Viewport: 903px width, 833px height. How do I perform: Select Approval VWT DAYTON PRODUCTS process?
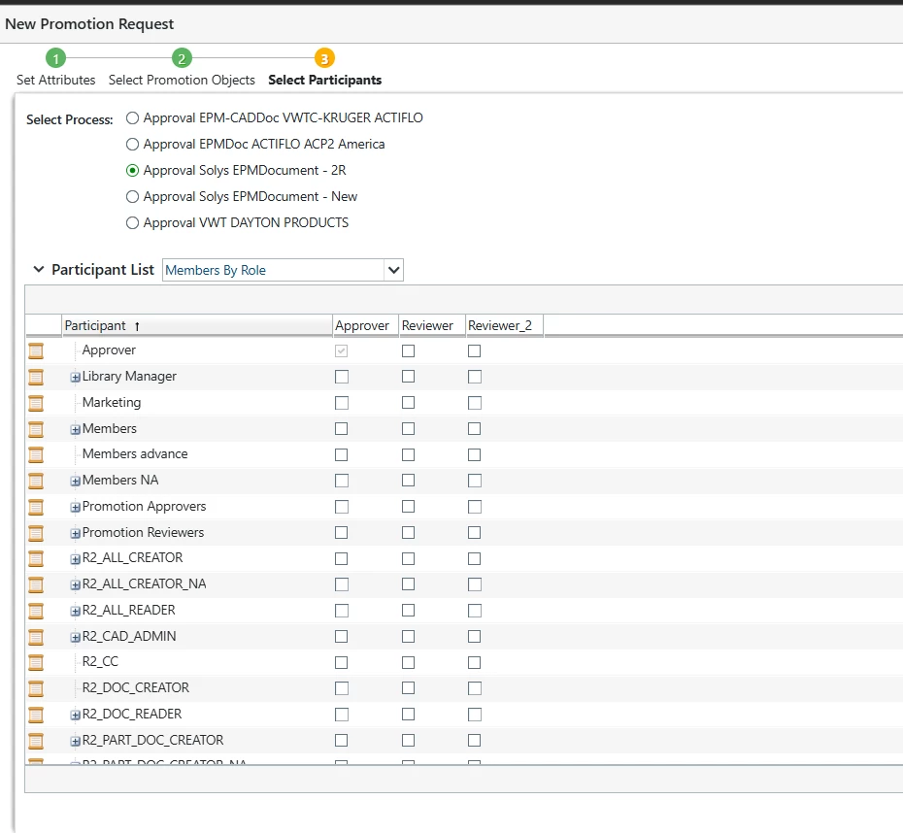[x=132, y=222]
